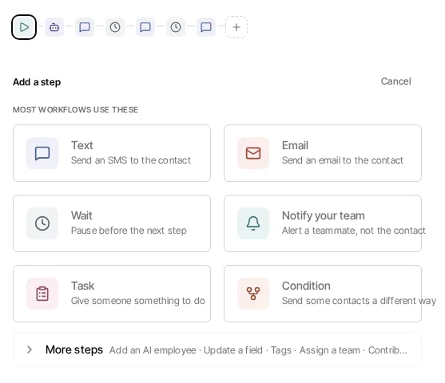Click 'Send an SMS to the contact' text

pos(131,160)
